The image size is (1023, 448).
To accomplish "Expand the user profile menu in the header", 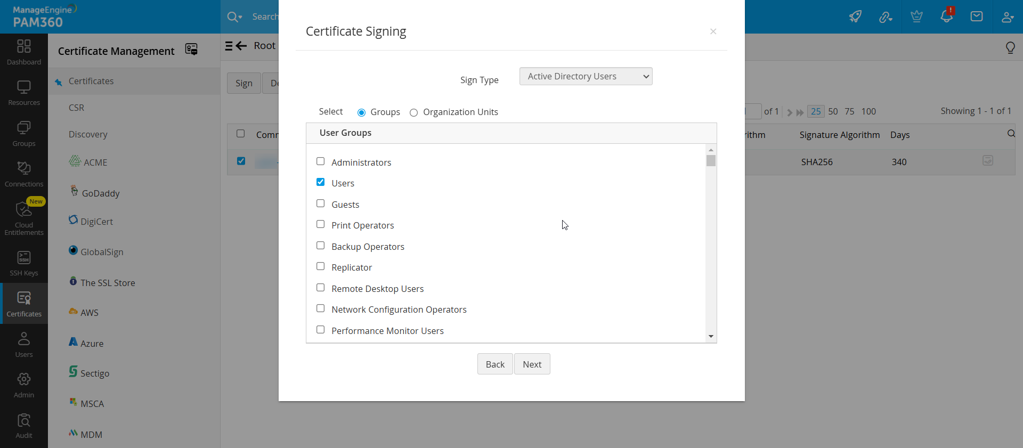I will click(1008, 17).
